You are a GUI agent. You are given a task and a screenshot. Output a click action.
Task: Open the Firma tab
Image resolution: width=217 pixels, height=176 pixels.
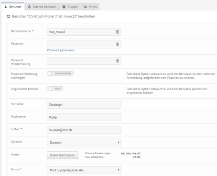[90, 7]
